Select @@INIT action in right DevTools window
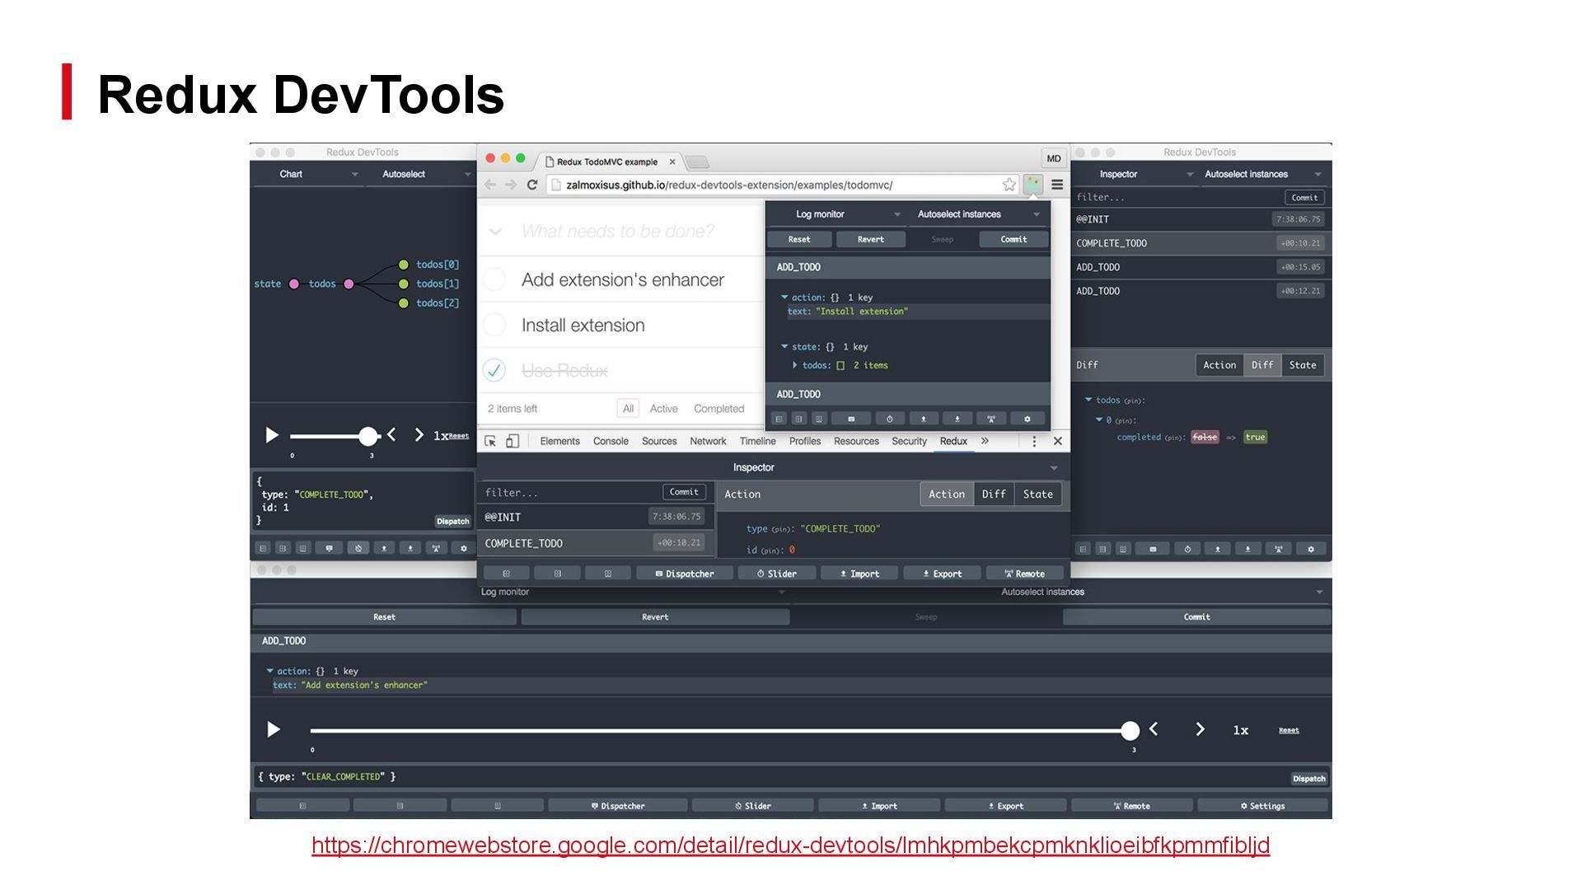 [x=1200, y=219]
